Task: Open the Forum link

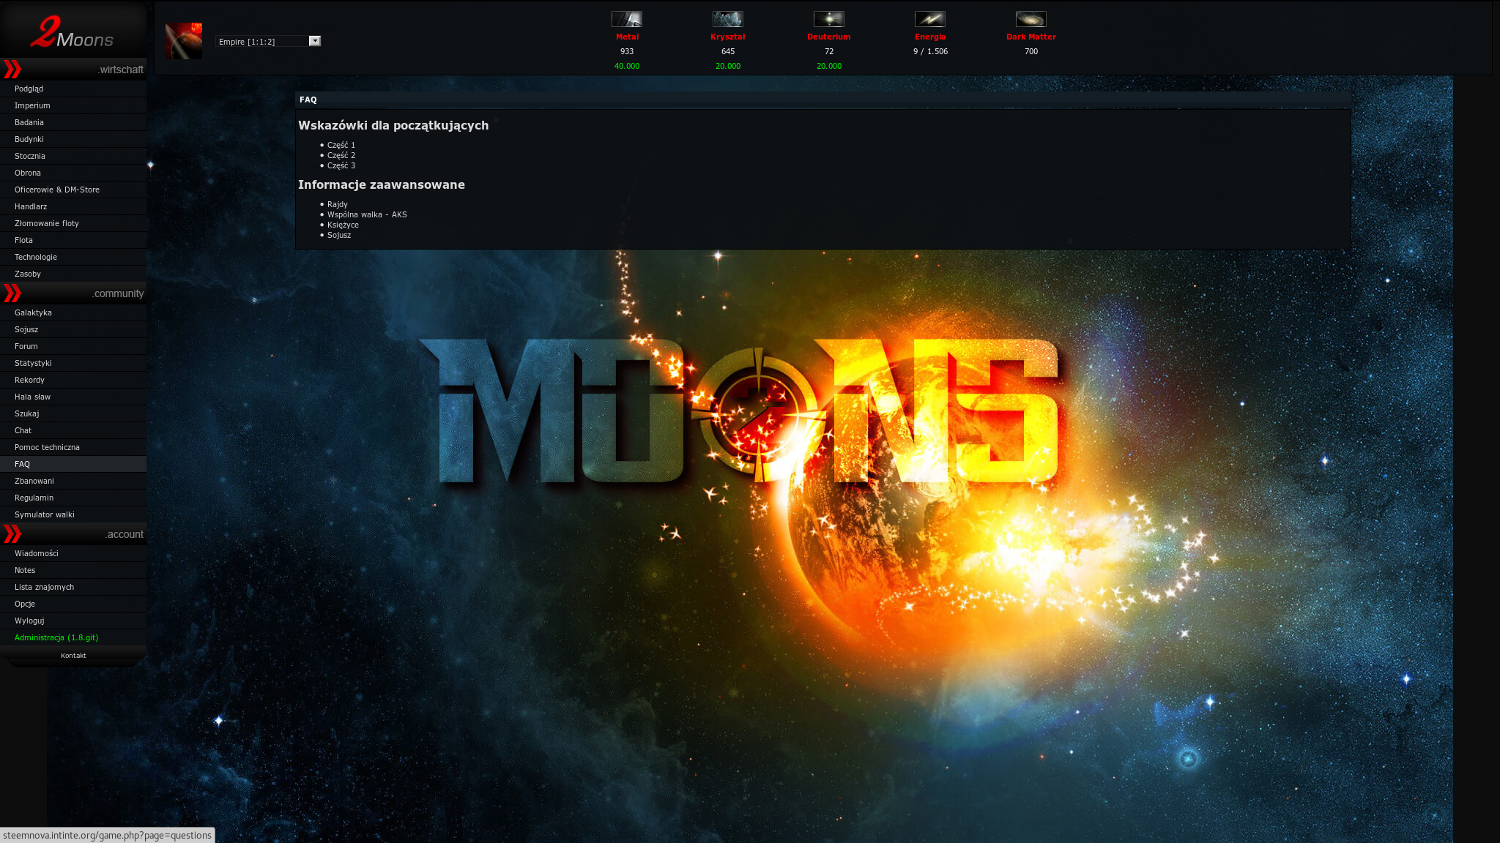Action: 73,346
